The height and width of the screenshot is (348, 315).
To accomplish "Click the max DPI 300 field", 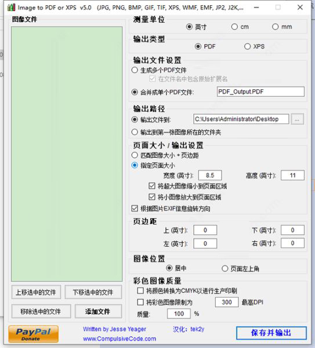I will click(x=227, y=302).
